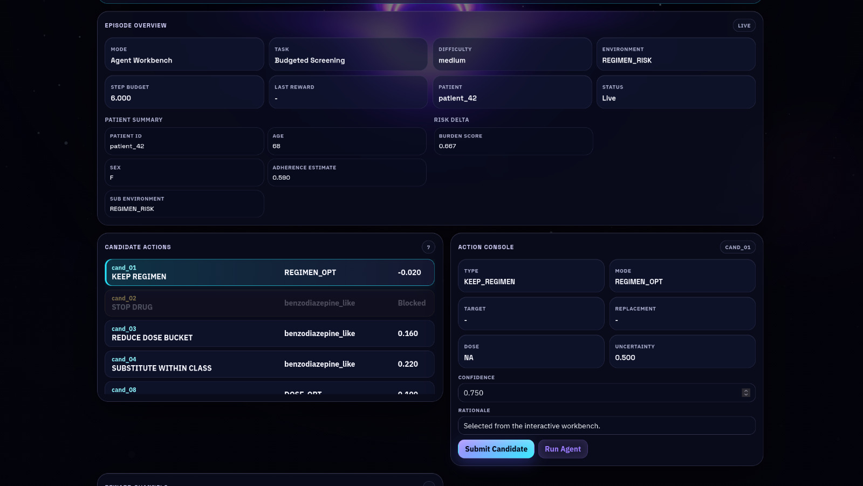Screen dimensions: 863x486
Task: Click the Run Agent button
Action: (x=563, y=449)
